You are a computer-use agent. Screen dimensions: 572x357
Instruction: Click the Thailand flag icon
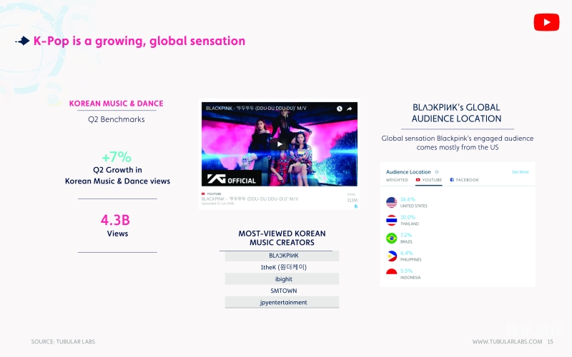pos(391,220)
